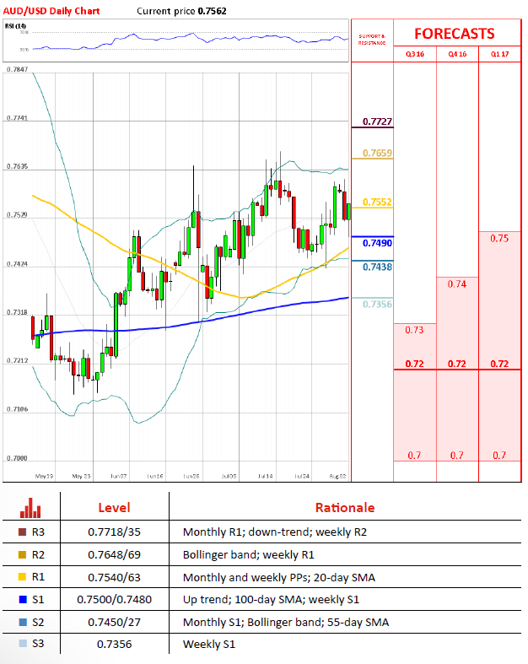Click the 0.74 forecast value in Q4 16
This screenshot has height=664, width=528.
coord(457,284)
